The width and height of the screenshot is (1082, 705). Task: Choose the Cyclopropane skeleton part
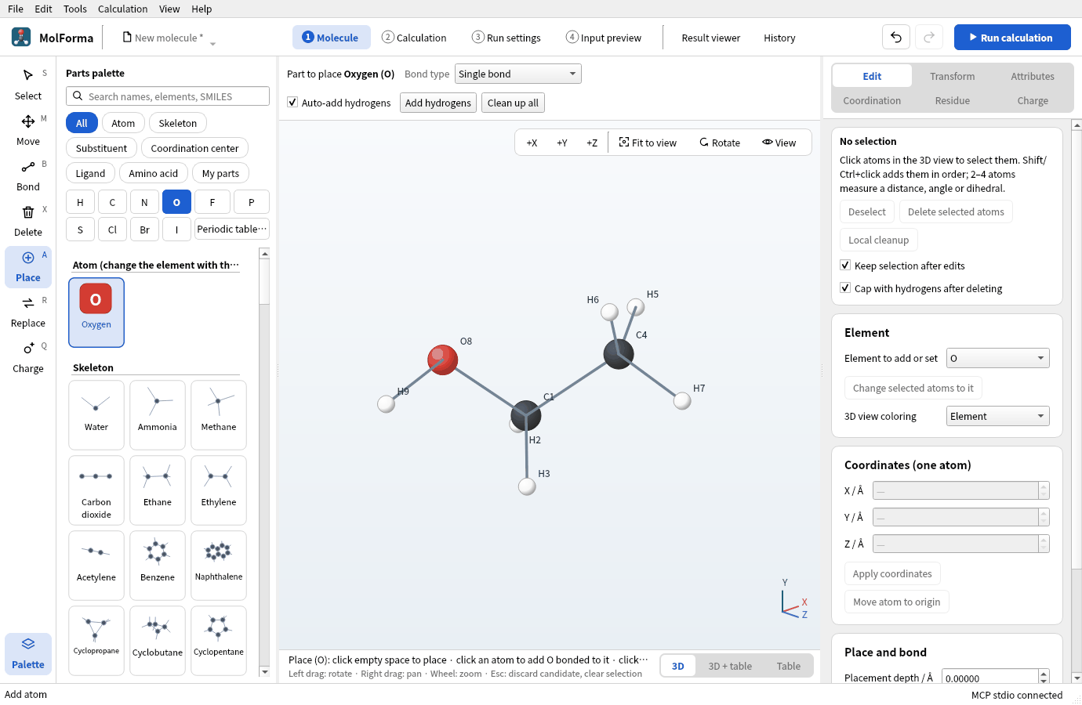coord(96,641)
